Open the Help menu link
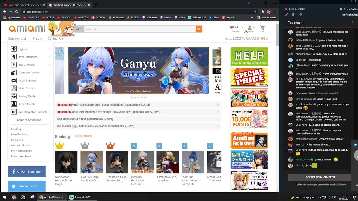 pyautogui.click(x=37, y=39)
